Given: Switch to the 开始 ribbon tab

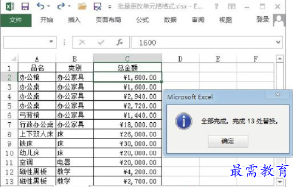Looking at the screenshot, I should (47, 20).
